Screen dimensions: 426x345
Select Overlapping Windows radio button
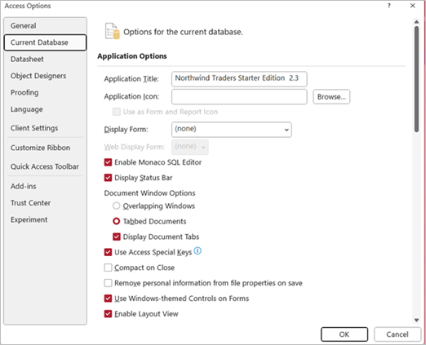click(x=117, y=206)
